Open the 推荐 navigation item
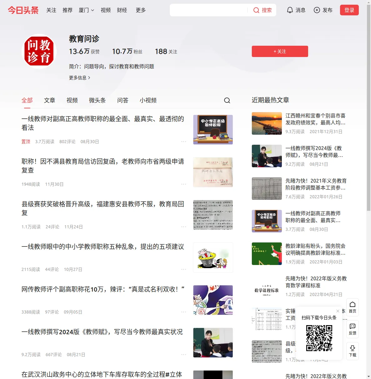The image size is (371, 379). pyautogui.click(x=68, y=10)
